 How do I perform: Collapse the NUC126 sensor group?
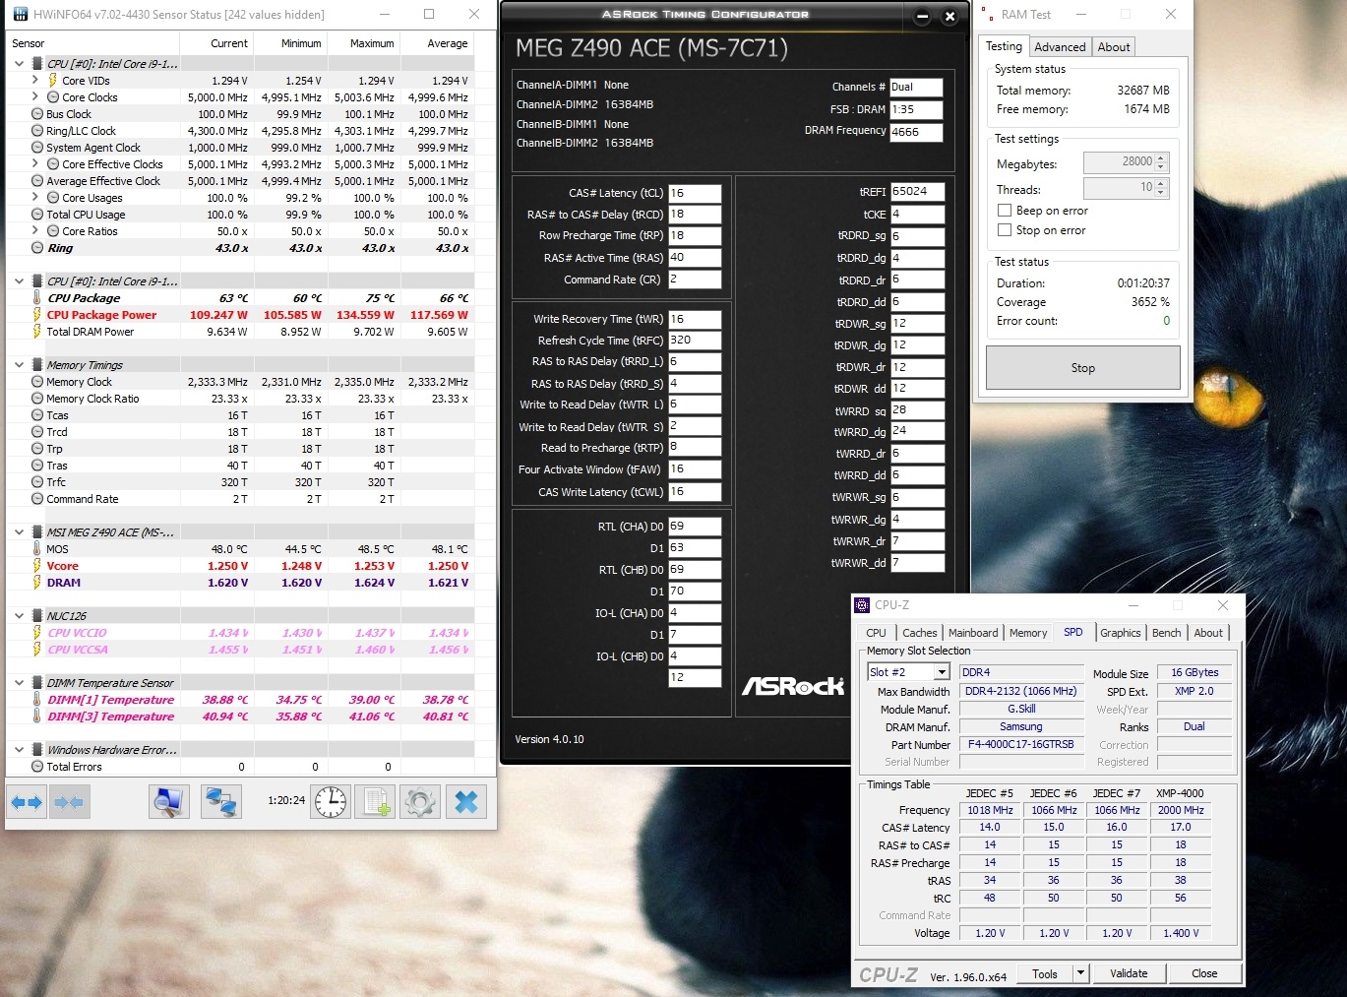tap(19, 616)
